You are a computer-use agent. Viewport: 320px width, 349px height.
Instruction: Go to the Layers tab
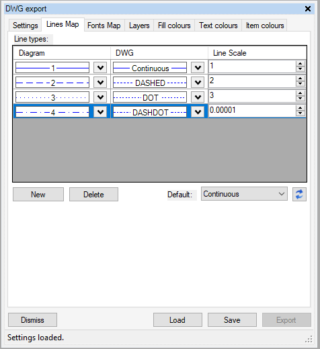coord(139,26)
